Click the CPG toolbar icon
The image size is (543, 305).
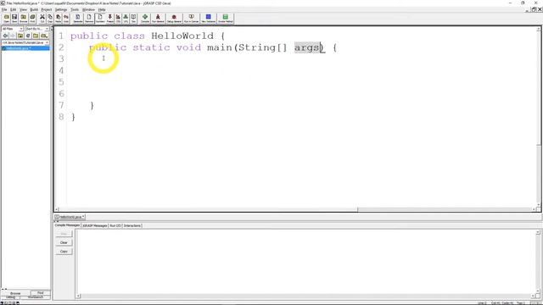pyautogui.click(x=118, y=19)
